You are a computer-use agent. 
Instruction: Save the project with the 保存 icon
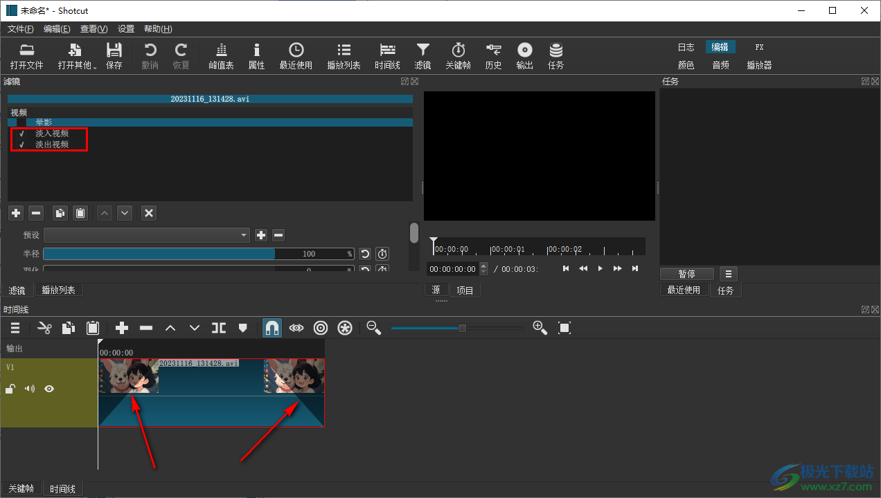(114, 56)
